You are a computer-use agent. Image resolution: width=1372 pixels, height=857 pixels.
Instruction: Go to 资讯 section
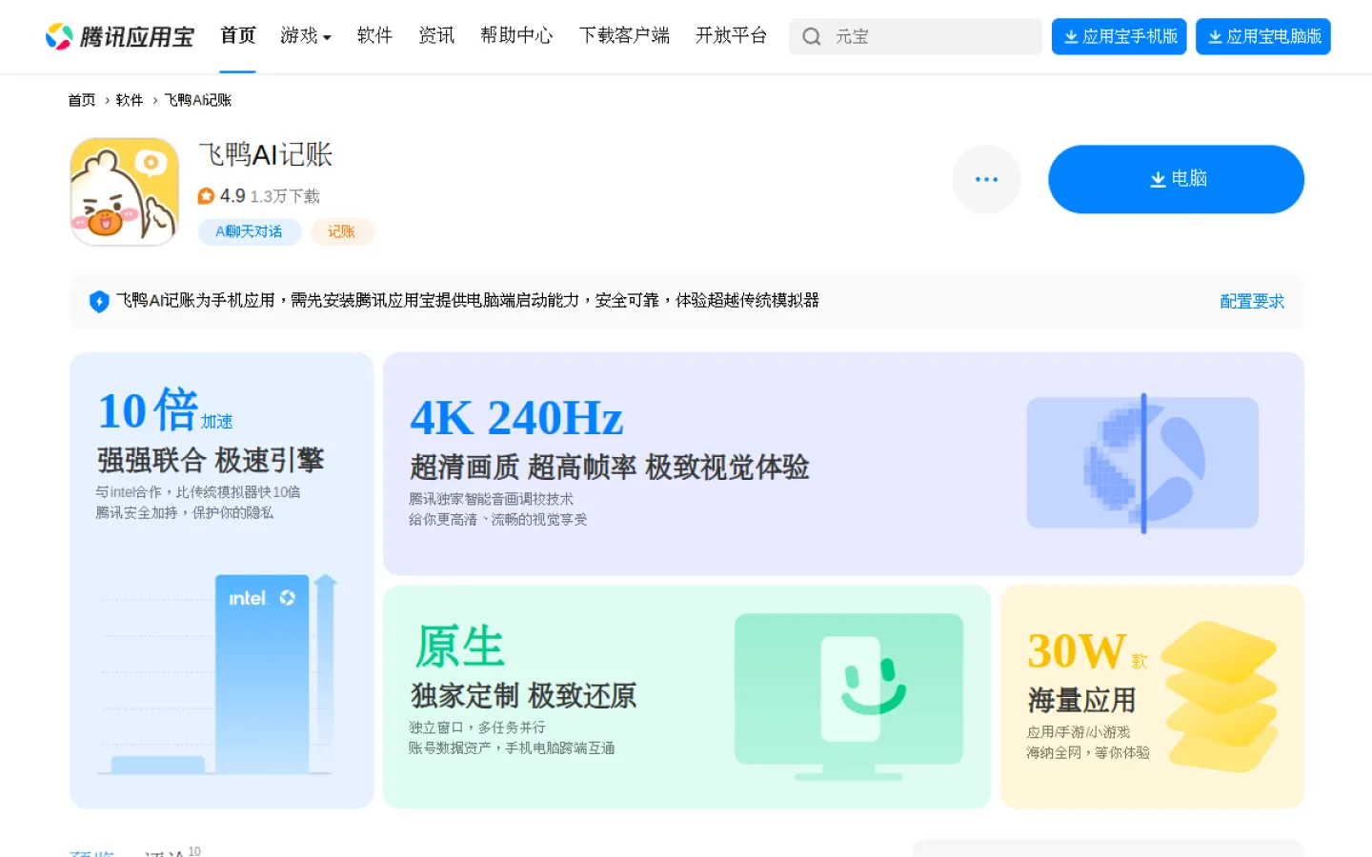(x=436, y=36)
